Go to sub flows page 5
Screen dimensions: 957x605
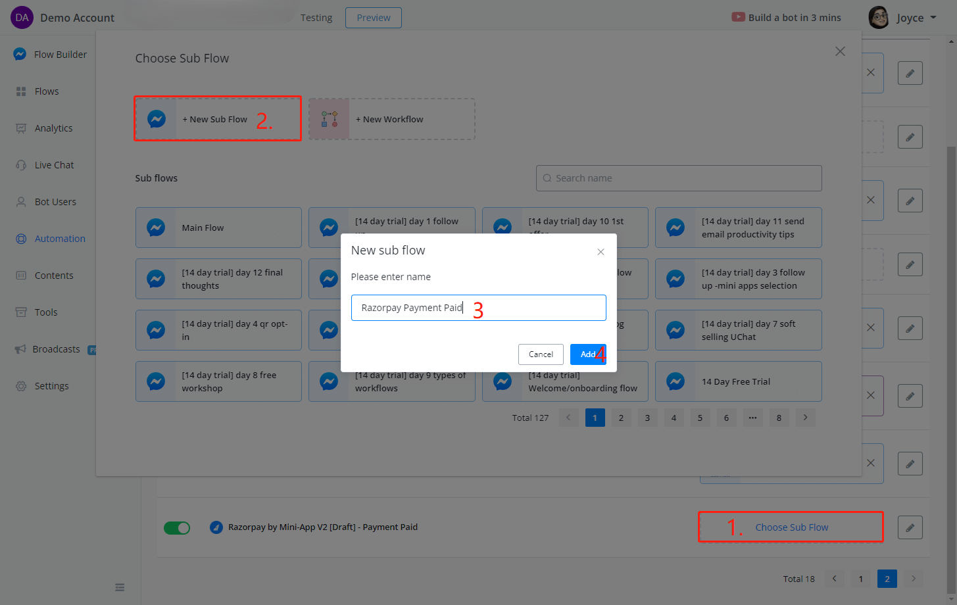700,418
